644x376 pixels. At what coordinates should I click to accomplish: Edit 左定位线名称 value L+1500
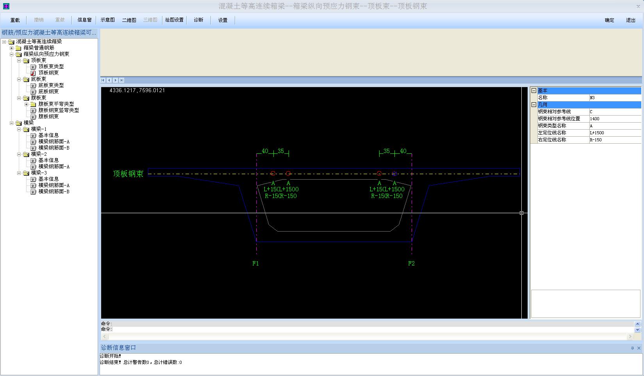click(615, 133)
